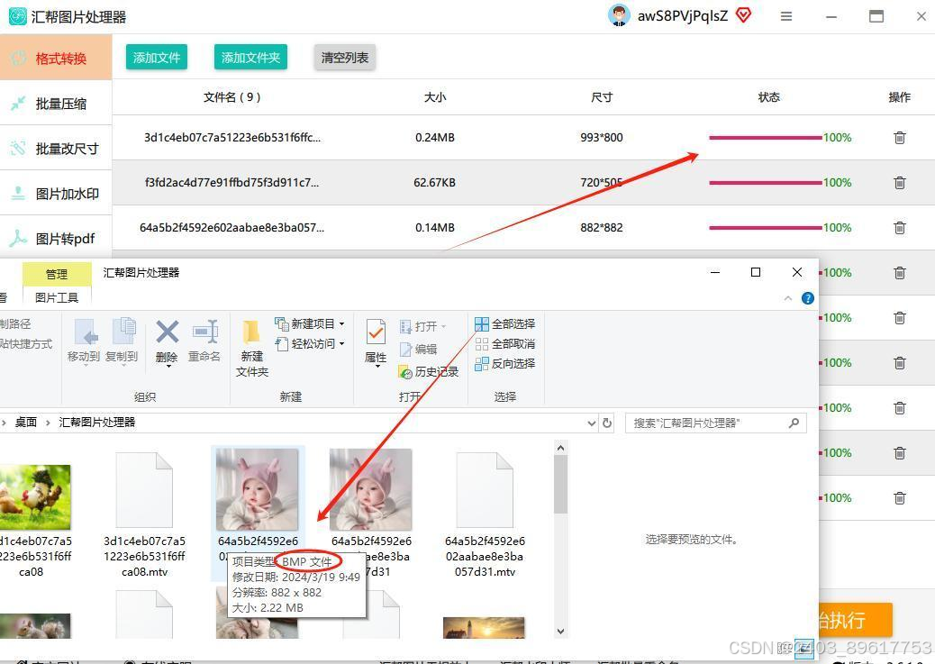Click the 图片加水印 stamp icon in sidebar
Viewport: 935px width, 664px height.
(18, 194)
